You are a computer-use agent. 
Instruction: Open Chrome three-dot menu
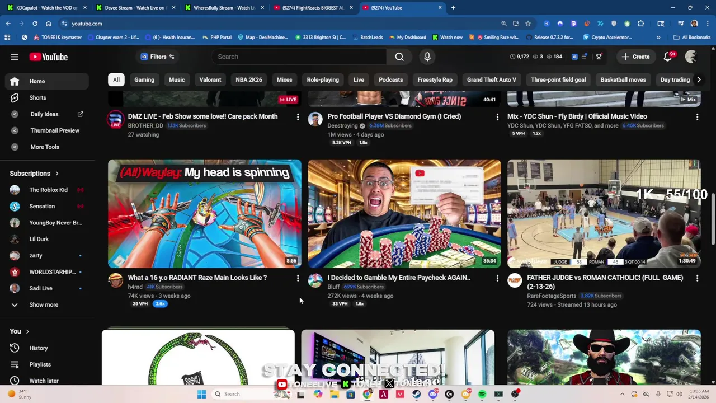707,24
